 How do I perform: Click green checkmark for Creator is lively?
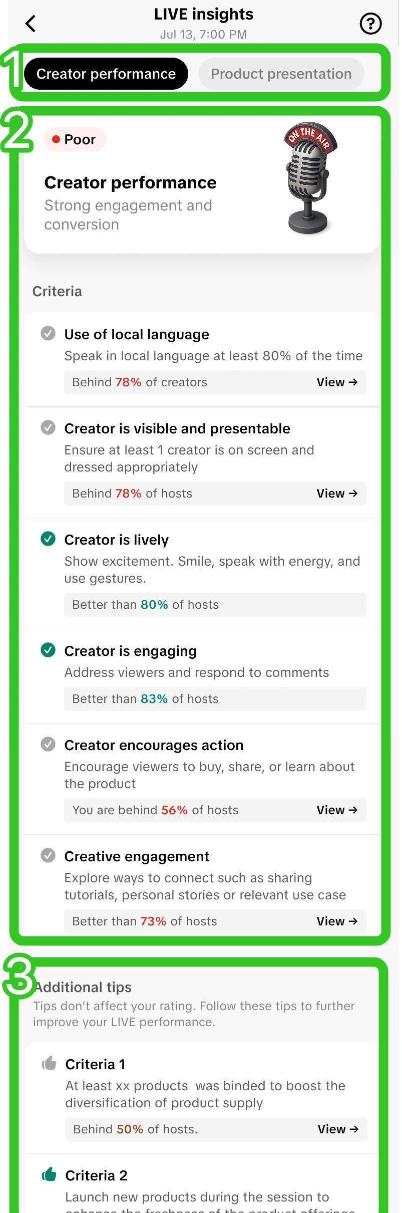(48, 539)
